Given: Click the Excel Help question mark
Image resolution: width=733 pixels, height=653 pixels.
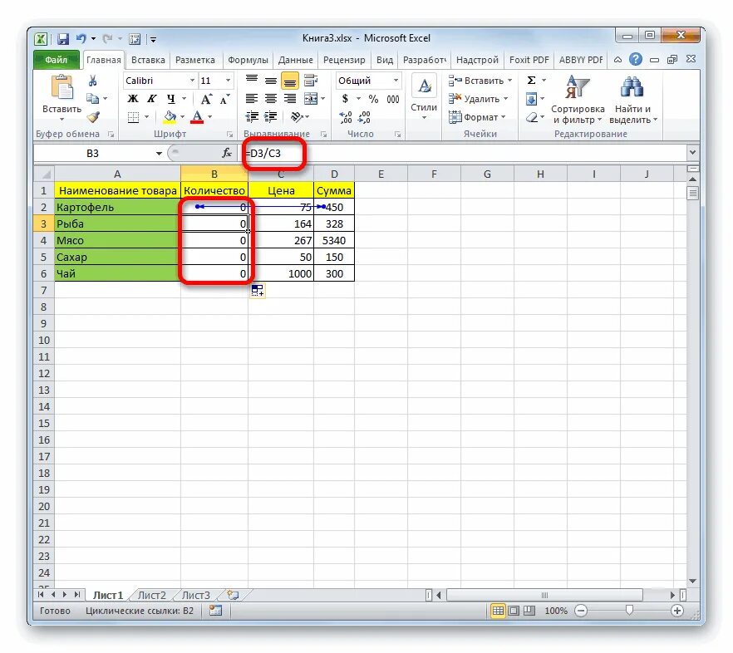Looking at the screenshot, I should [635, 59].
